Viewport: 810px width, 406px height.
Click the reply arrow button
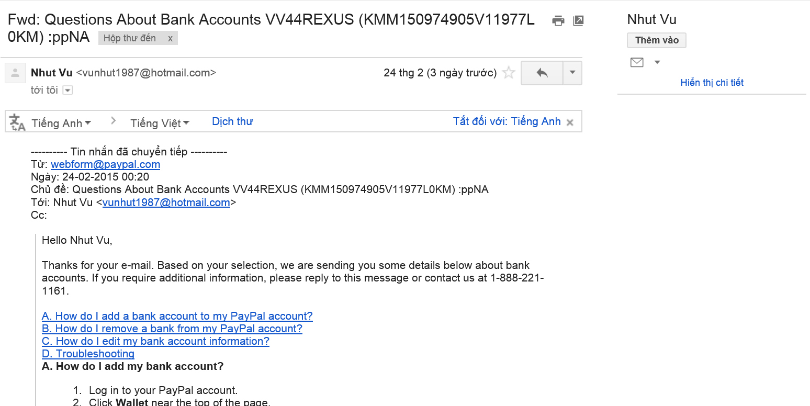[x=542, y=73]
